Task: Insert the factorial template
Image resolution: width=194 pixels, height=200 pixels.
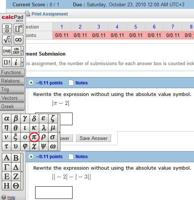Action: click(x=7, y=62)
